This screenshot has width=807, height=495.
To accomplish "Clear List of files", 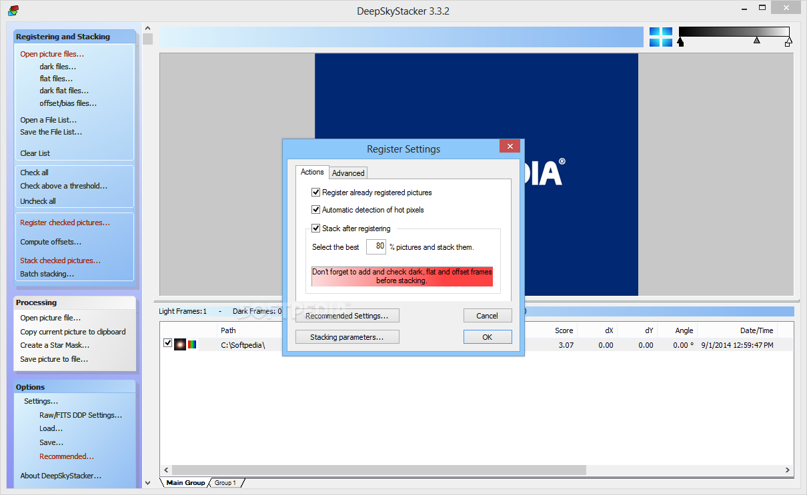I will tap(35, 153).
